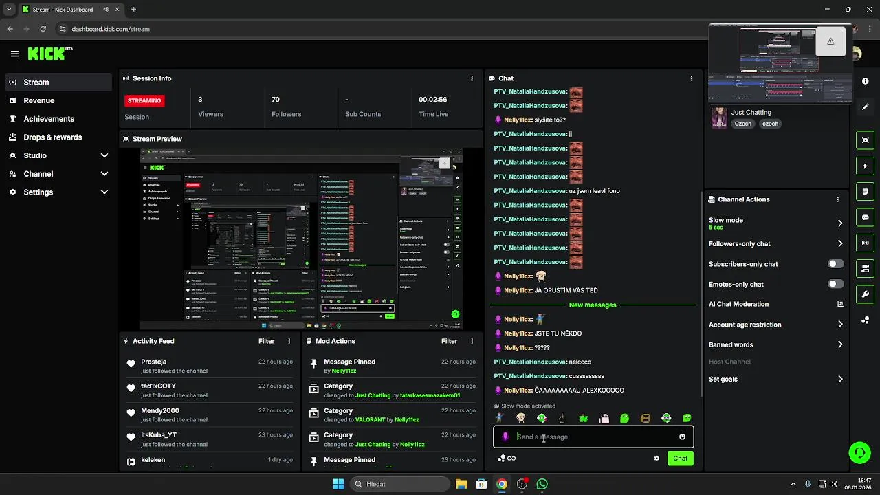Viewport: 880px width, 495px height.
Task: Toggle Subscribers-only chat switch
Action: tap(836, 264)
